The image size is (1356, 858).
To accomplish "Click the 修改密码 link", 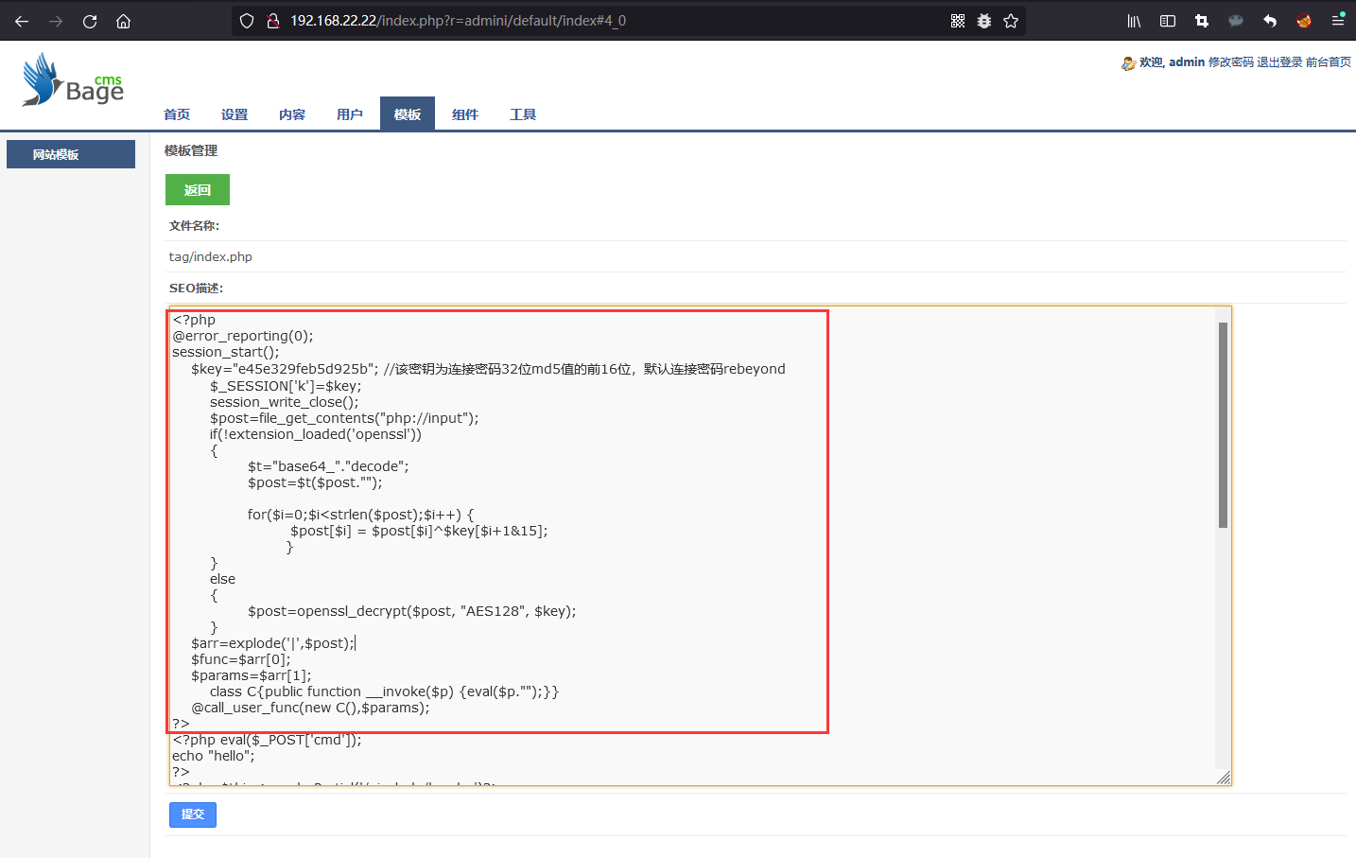I will point(1231,62).
